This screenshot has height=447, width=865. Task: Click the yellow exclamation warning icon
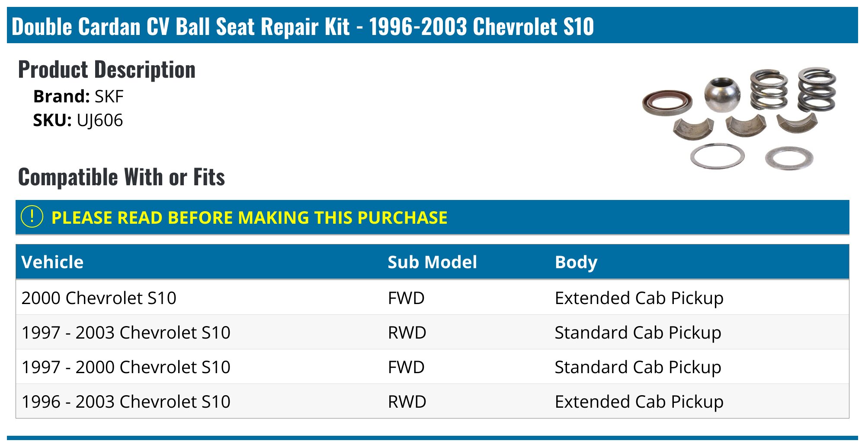click(32, 216)
